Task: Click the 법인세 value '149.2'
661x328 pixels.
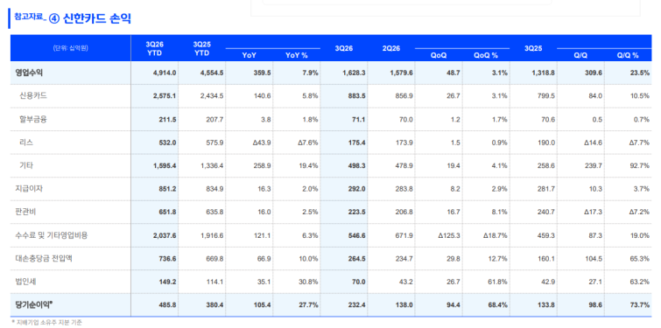Action: [x=168, y=283]
